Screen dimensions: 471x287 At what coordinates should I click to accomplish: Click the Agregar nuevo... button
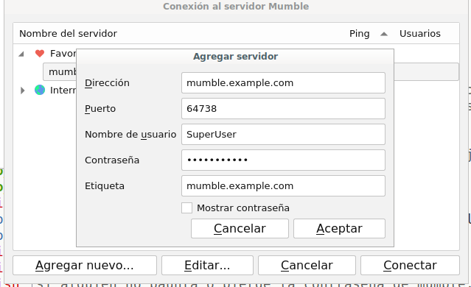click(x=85, y=266)
